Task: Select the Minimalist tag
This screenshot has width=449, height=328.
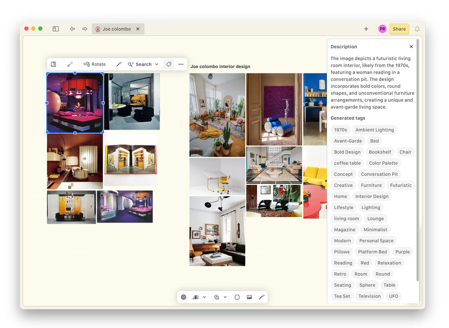Action: 375,230
